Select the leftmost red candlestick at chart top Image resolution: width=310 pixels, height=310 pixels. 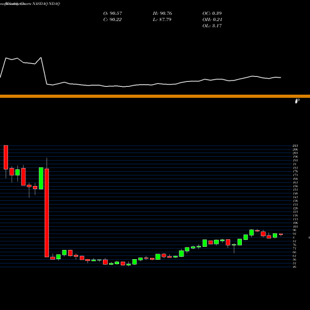(6, 157)
